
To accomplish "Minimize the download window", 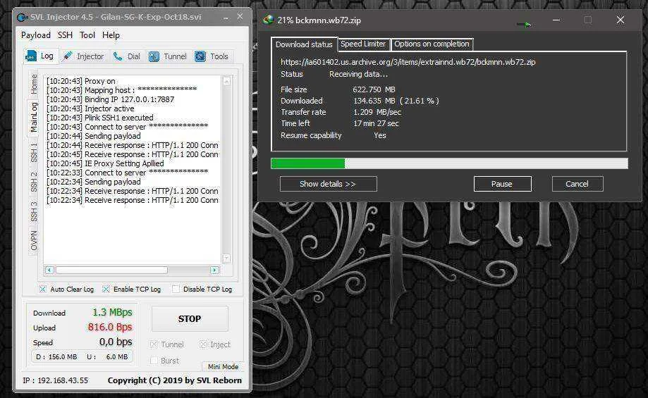I will pos(556,20).
